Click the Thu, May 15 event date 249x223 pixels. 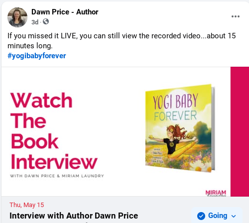(x=27, y=205)
